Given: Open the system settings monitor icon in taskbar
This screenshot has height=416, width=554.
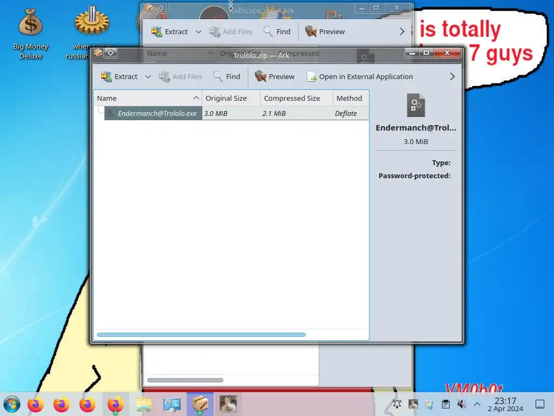Looking at the screenshot, I should pyautogui.click(x=172, y=404).
